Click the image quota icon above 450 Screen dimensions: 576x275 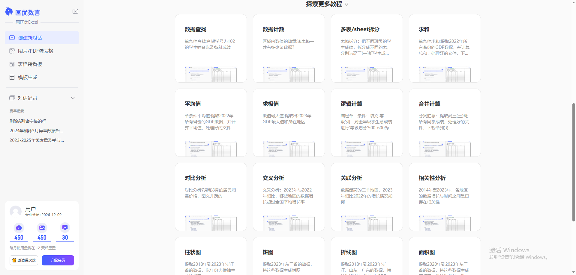point(42,227)
